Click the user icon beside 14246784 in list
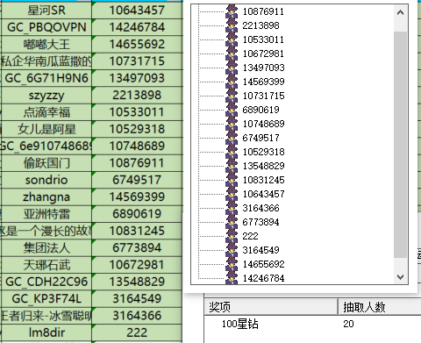This screenshot has height=343, width=421. (x=232, y=277)
